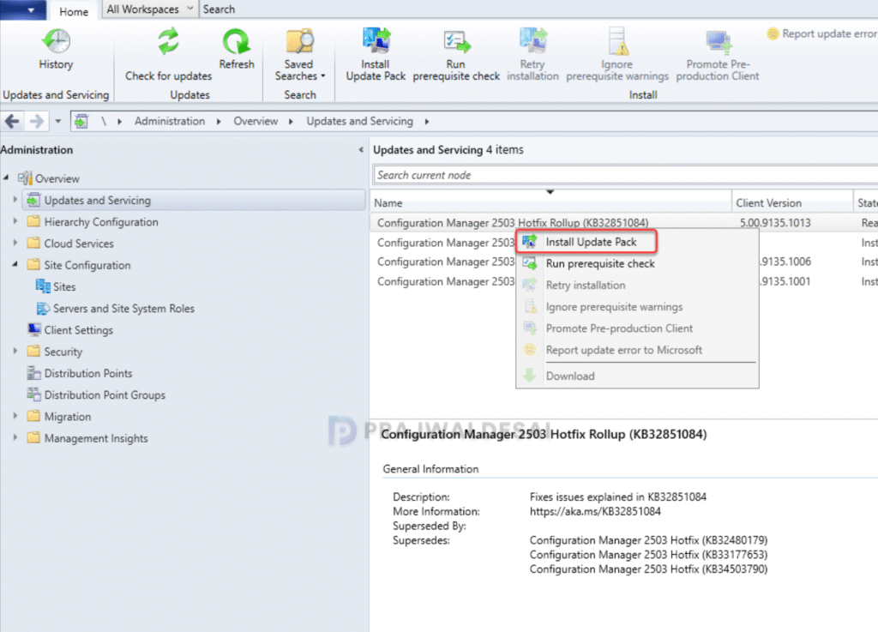Expand the Migration node
Viewport: 878px width, 632px height.
tap(15, 416)
